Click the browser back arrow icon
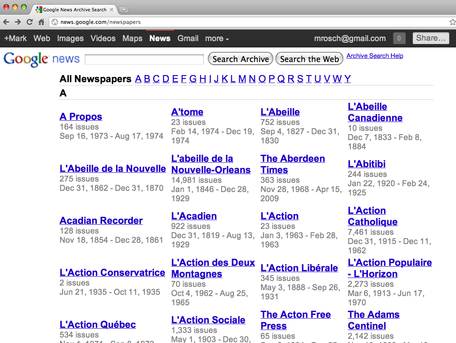456x343 pixels. click(x=6, y=22)
